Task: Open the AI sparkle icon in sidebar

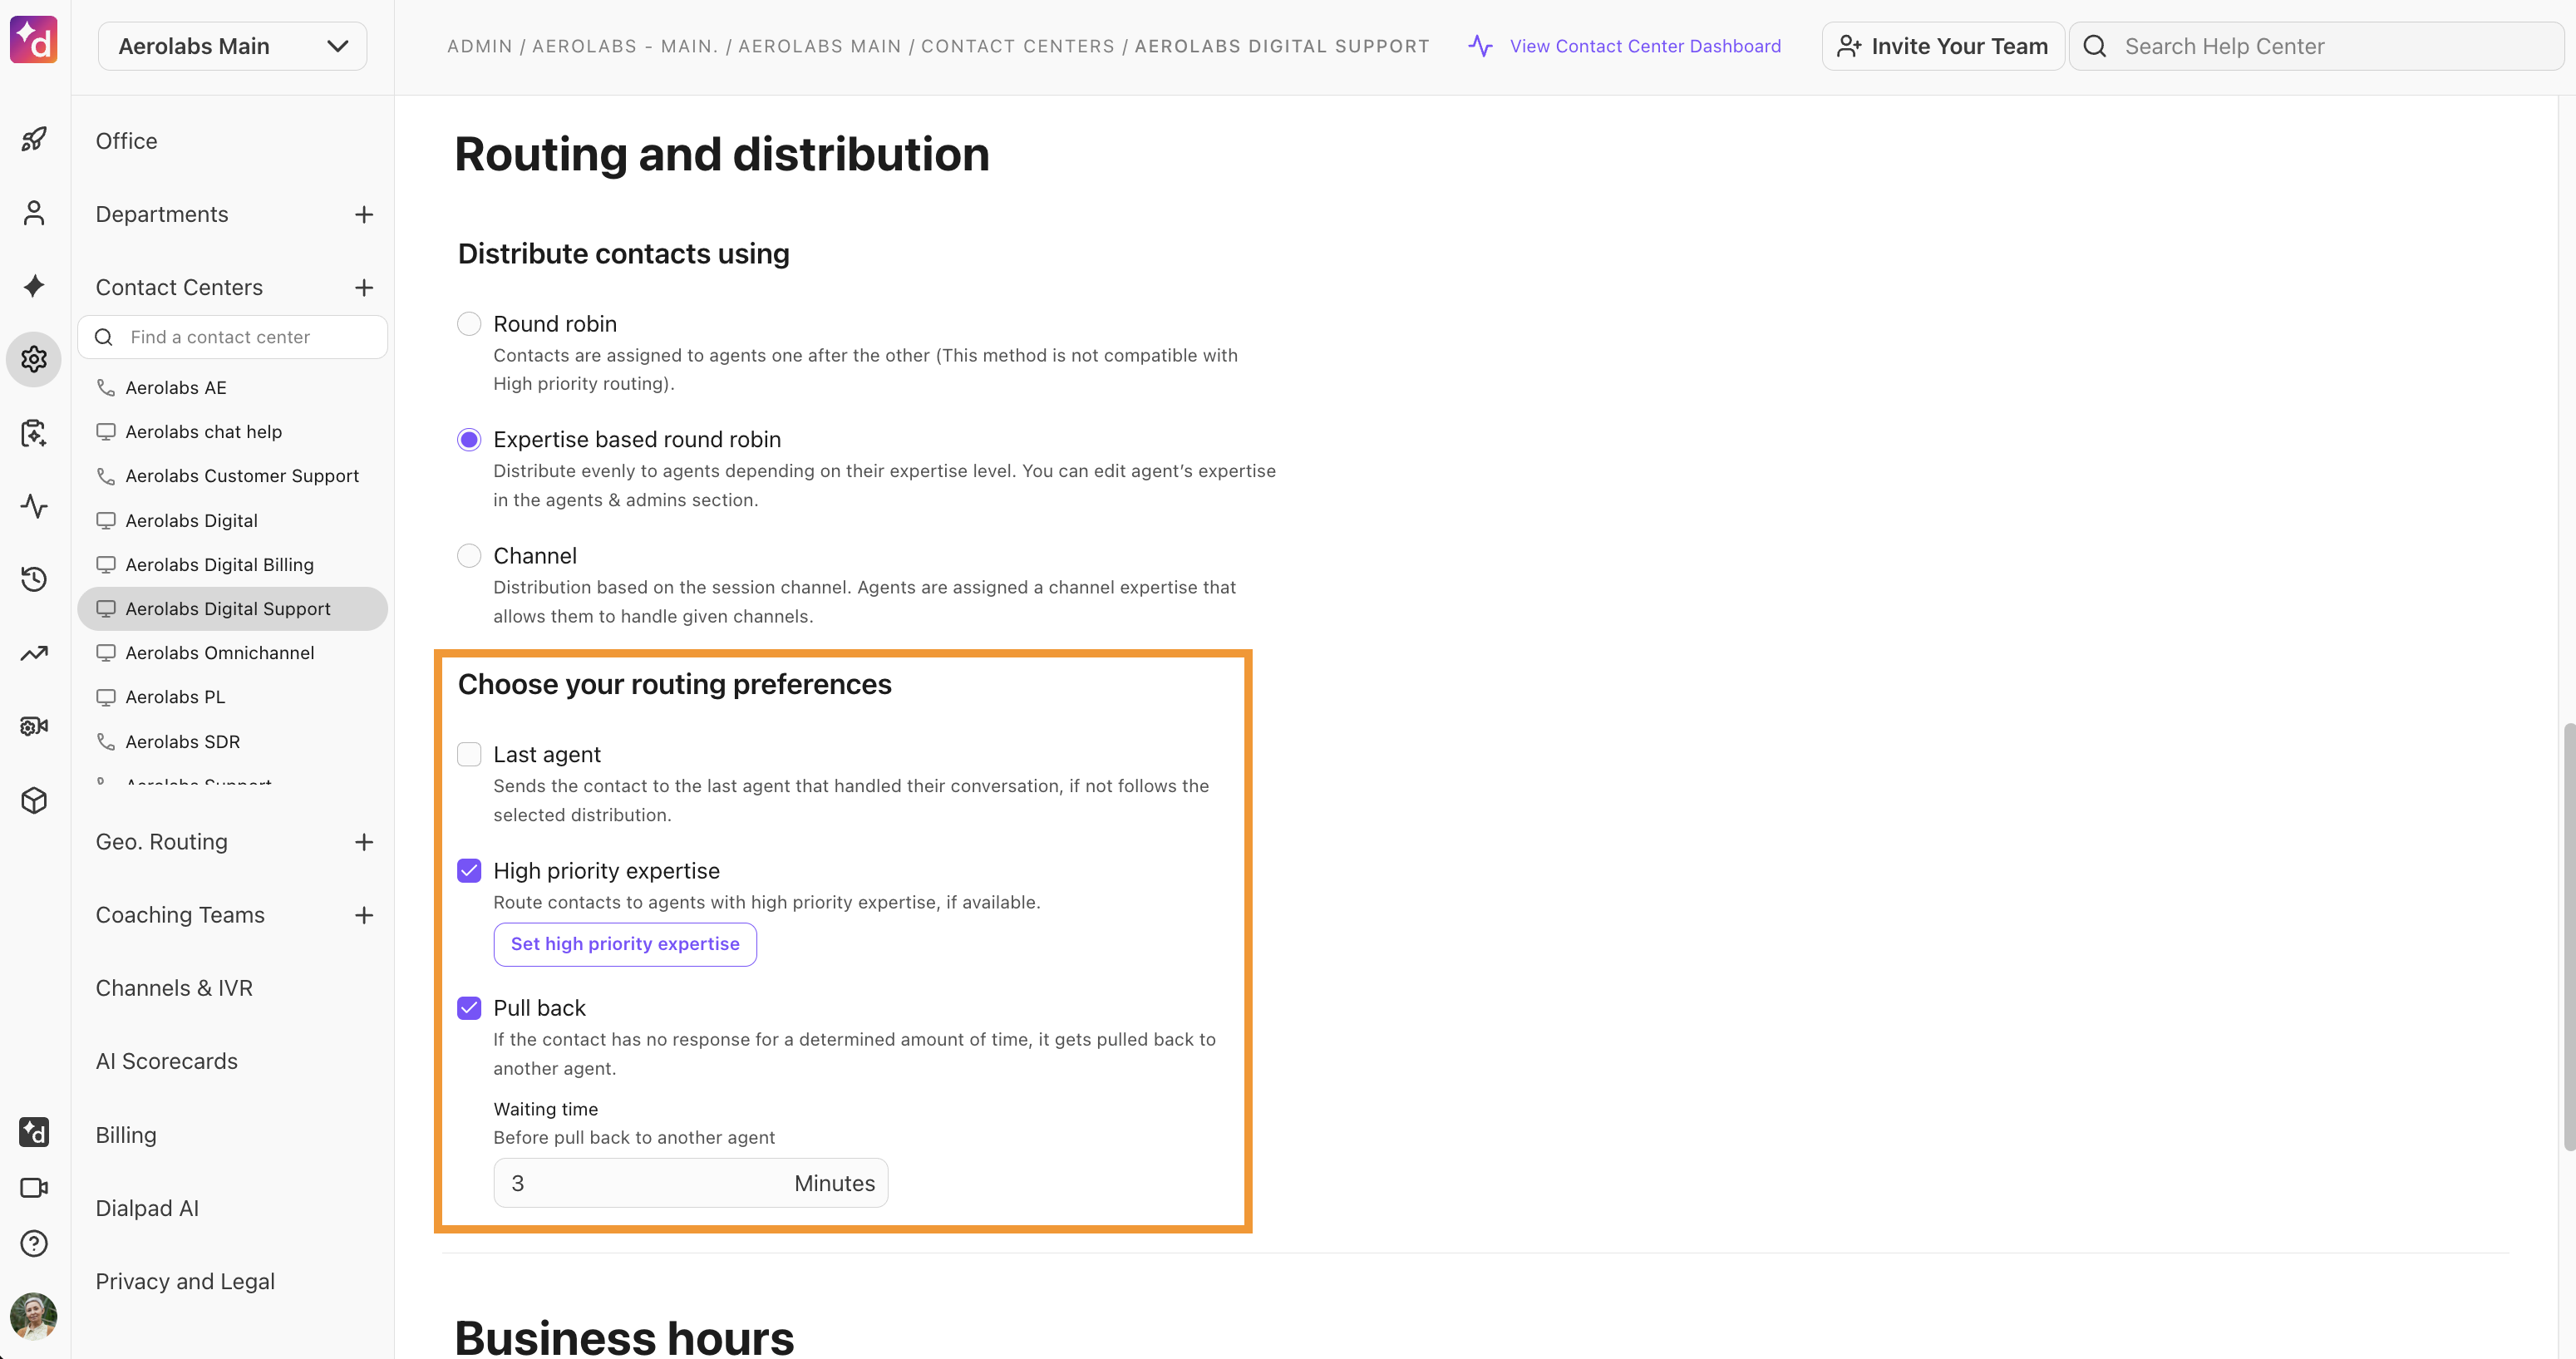Action: (x=34, y=286)
